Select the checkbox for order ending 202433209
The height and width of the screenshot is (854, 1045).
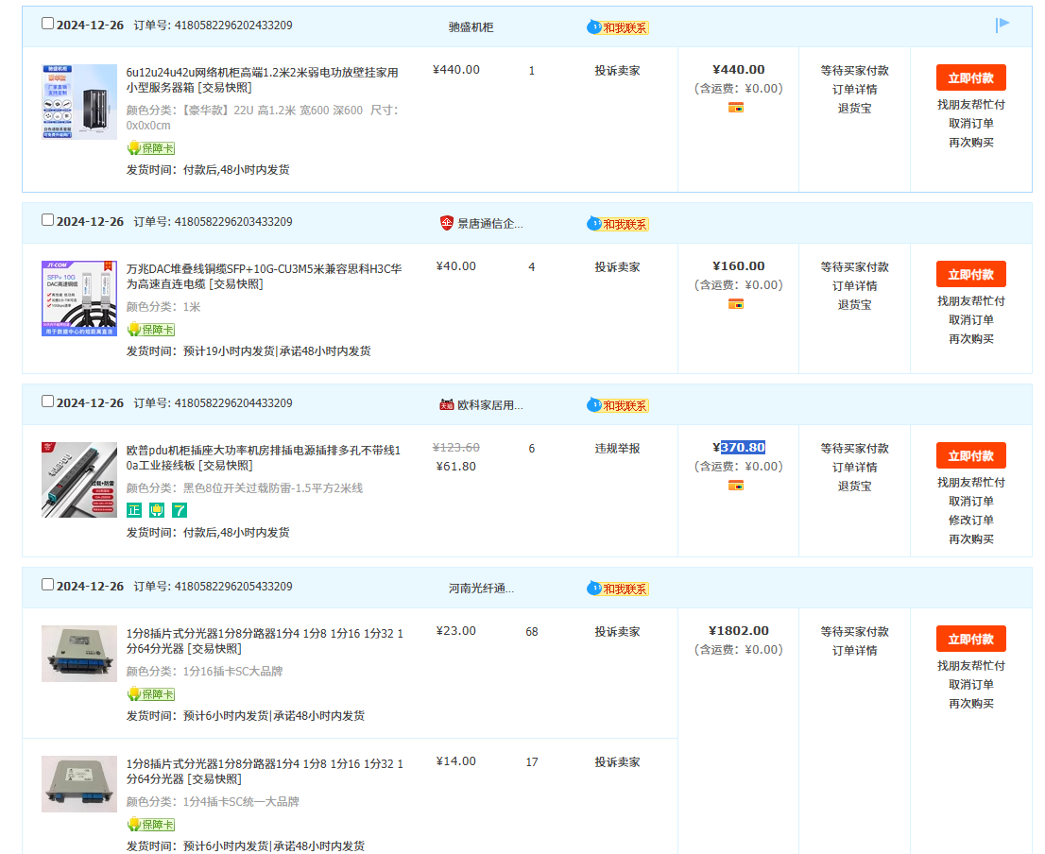click(x=48, y=24)
